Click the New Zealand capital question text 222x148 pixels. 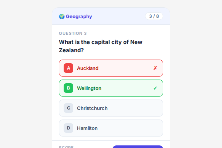pos(101,46)
